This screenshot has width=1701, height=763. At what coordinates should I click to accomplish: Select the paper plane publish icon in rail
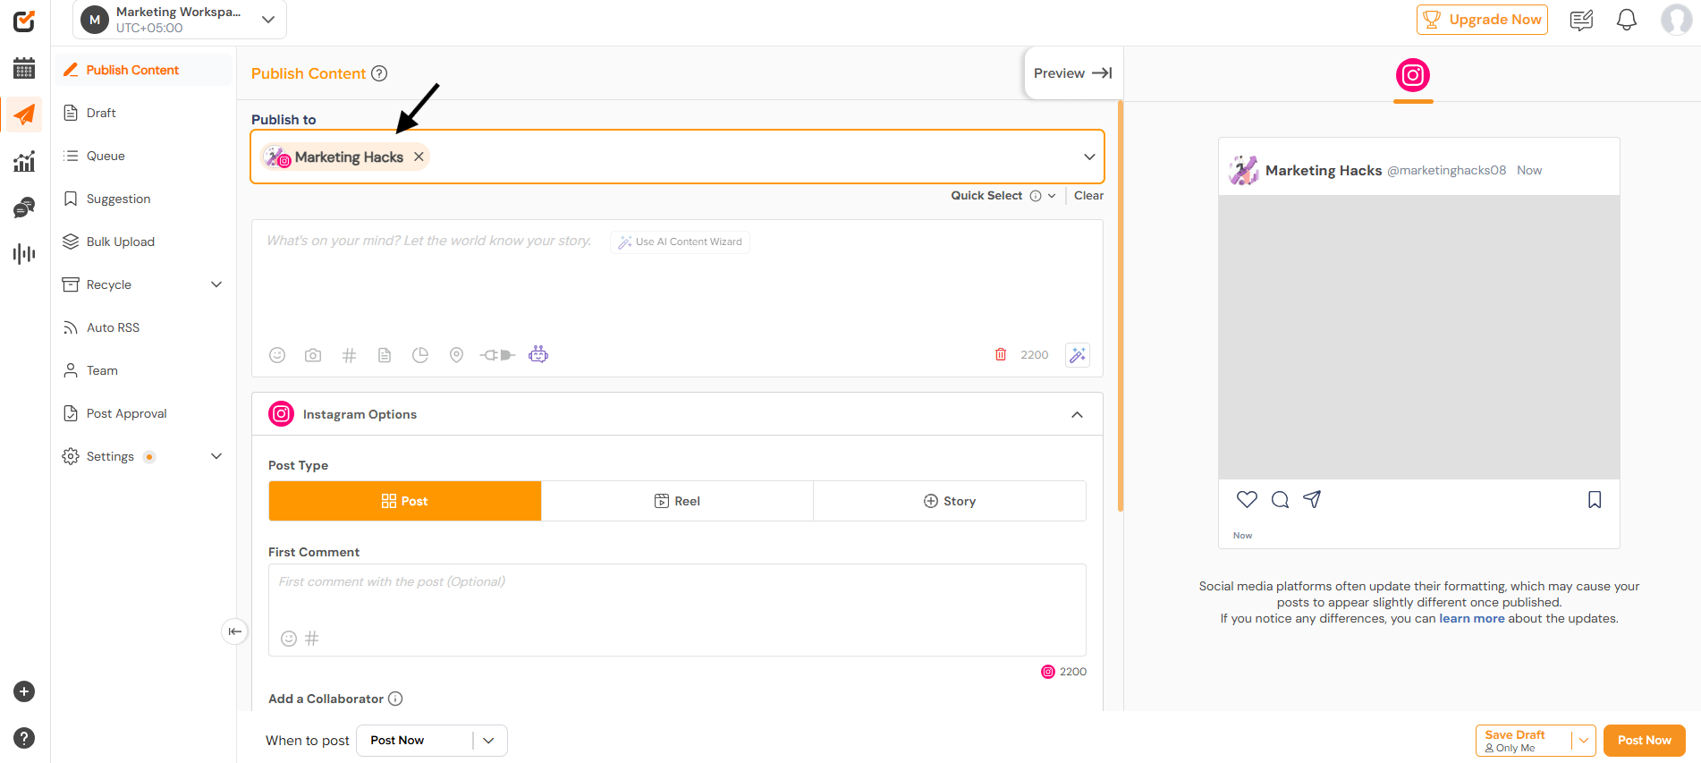click(24, 114)
